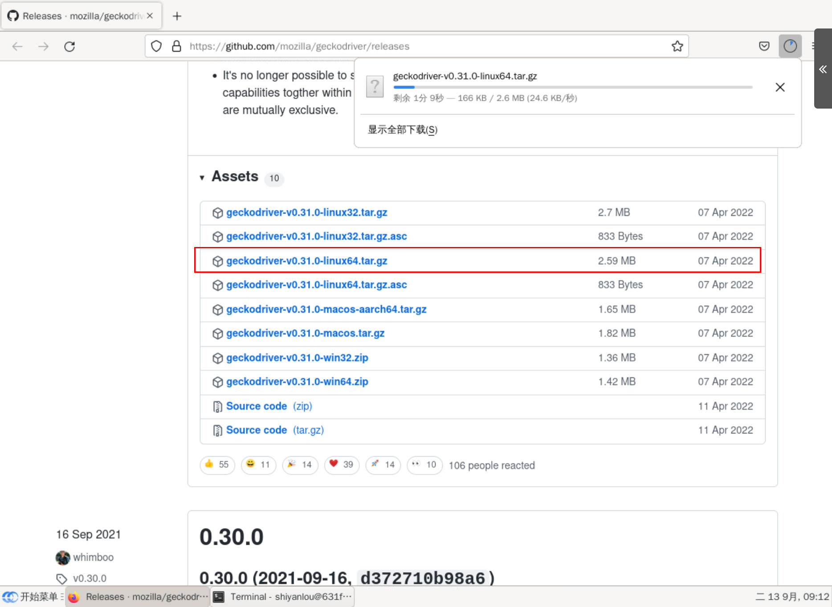Expand the side panel double chevron
The height and width of the screenshot is (607, 832).
click(823, 69)
